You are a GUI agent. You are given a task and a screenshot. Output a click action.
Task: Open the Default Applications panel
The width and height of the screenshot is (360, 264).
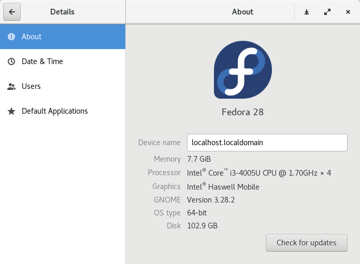[x=55, y=111]
